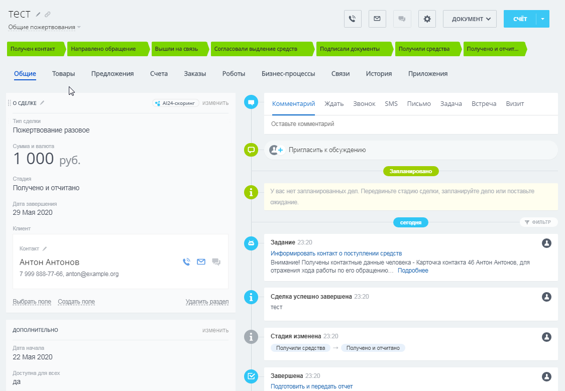Edit the О сделке section title pencil
This screenshot has height=391, width=565.
point(42,103)
